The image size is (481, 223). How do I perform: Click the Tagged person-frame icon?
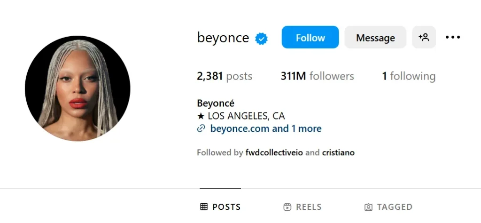click(x=369, y=207)
